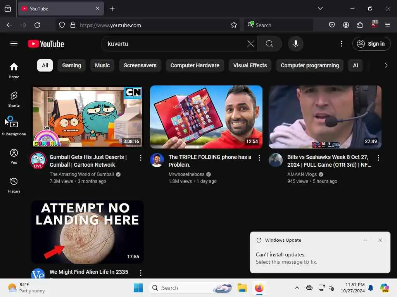The width and height of the screenshot is (397, 297).
Task: Open more options for Alien Life video
Action: [140, 273]
